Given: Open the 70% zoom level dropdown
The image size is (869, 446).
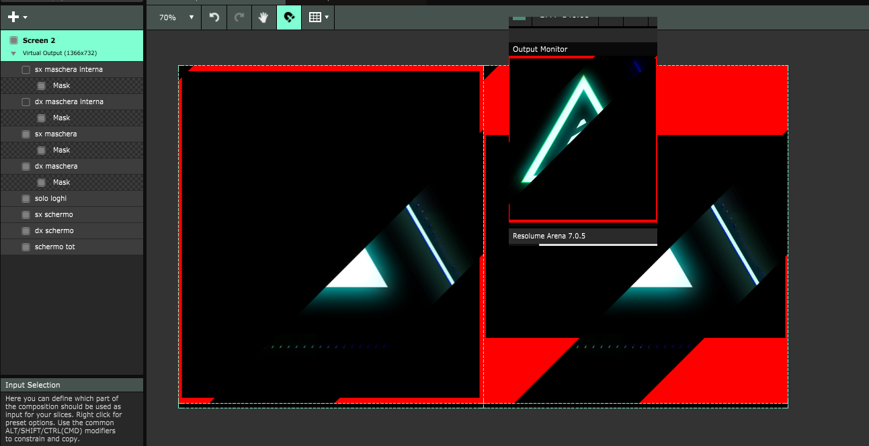Looking at the screenshot, I should [x=177, y=17].
